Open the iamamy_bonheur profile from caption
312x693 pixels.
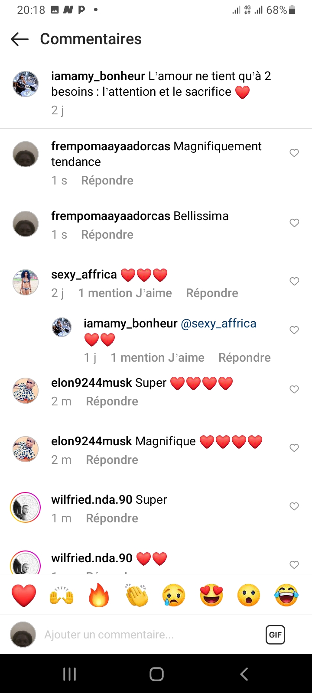click(x=98, y=76)
